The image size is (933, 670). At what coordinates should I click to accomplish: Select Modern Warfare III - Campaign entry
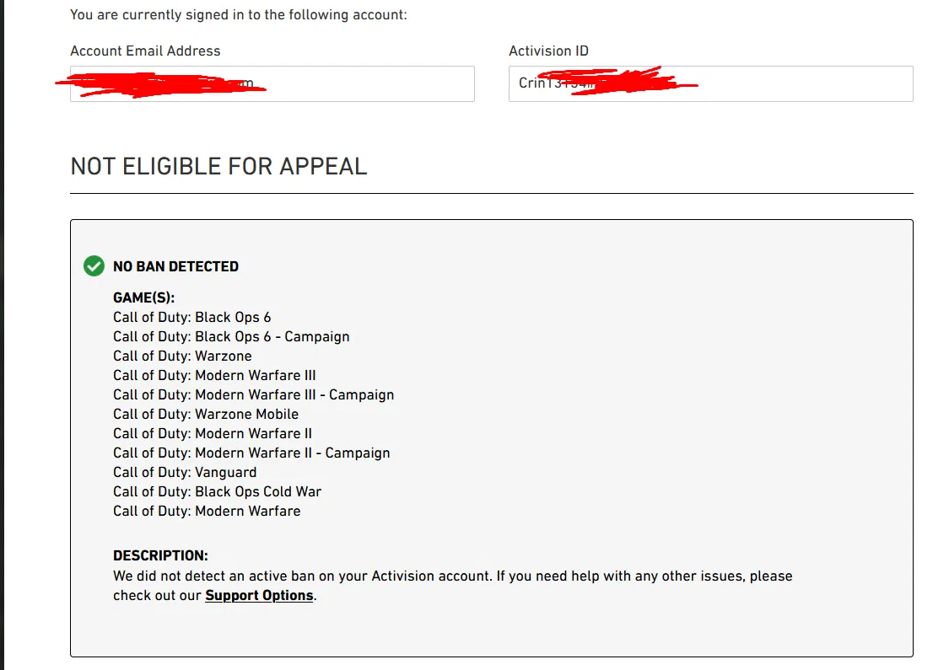point(253,394)
